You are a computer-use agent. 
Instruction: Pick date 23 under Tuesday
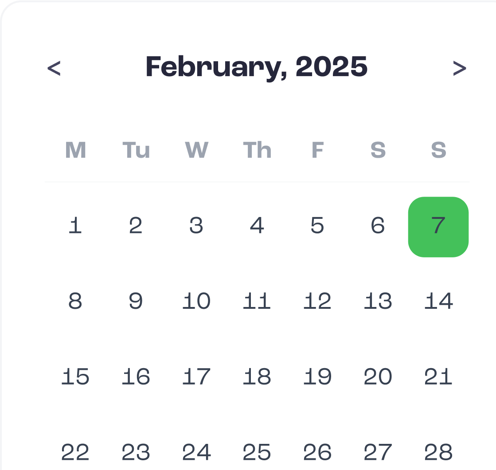tap(136, 452)
